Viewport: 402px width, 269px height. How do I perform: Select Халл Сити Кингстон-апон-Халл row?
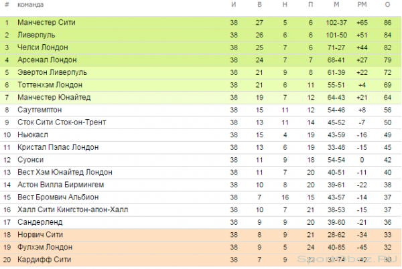[x=201, y=210]
